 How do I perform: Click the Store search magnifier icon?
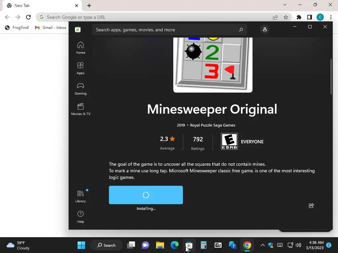[x=241, y=29]
